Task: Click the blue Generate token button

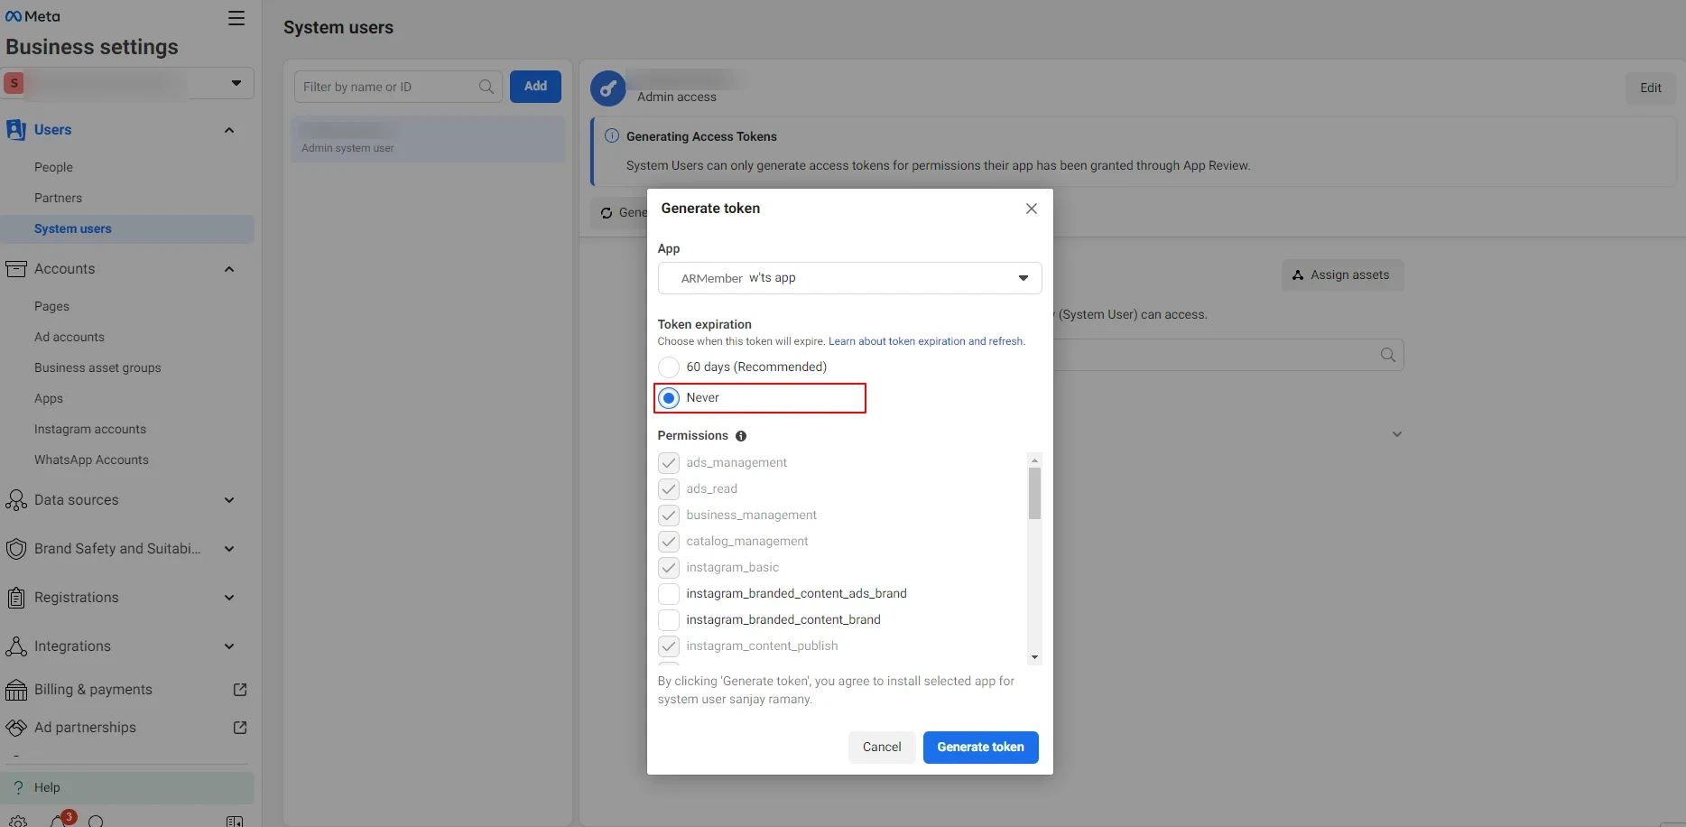Action: (980, 748)
